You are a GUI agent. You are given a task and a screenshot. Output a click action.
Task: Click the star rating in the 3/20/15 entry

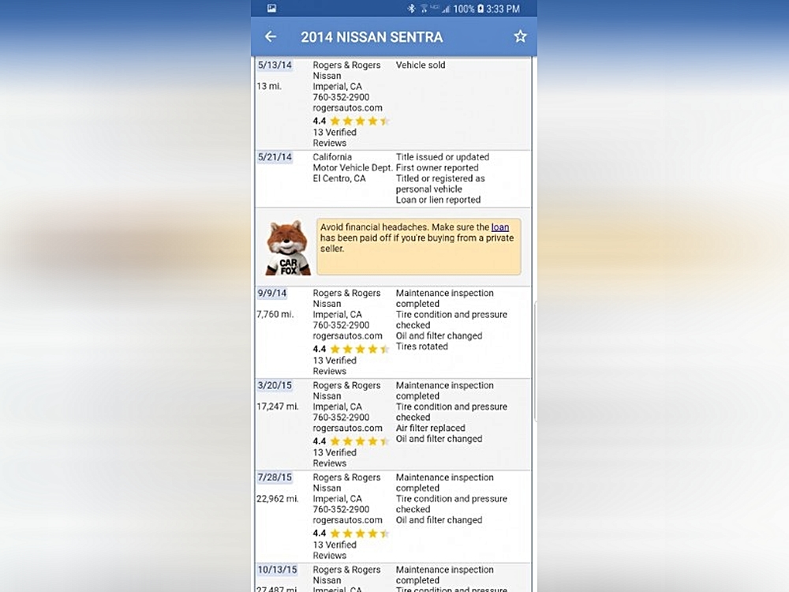[x=361, y=441]
